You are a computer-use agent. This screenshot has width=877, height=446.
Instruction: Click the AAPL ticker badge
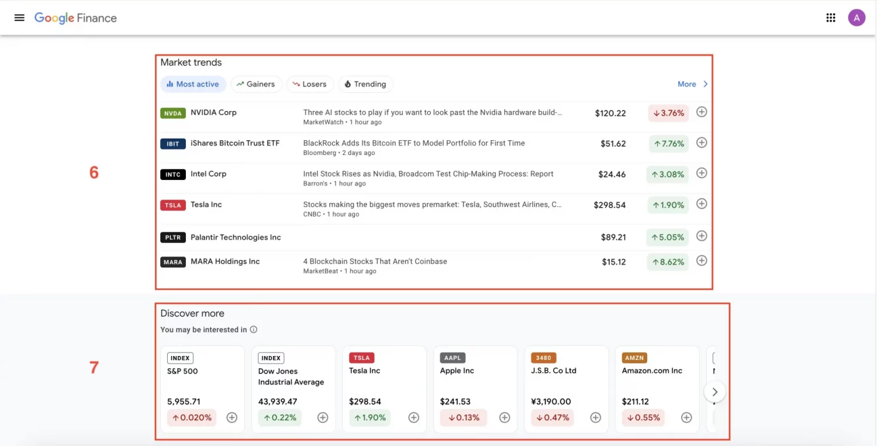point(453,358)
